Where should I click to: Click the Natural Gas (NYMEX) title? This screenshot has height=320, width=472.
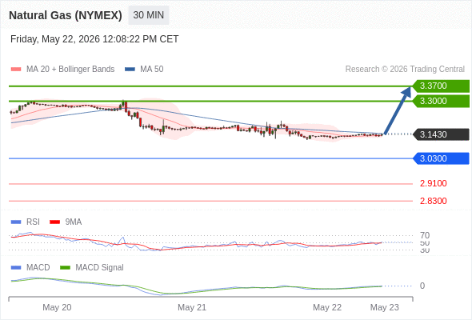[x=66, y=15]
